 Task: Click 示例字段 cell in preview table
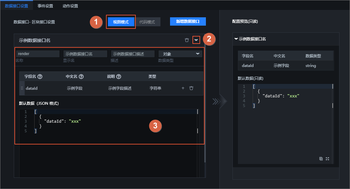coord(281,65)
